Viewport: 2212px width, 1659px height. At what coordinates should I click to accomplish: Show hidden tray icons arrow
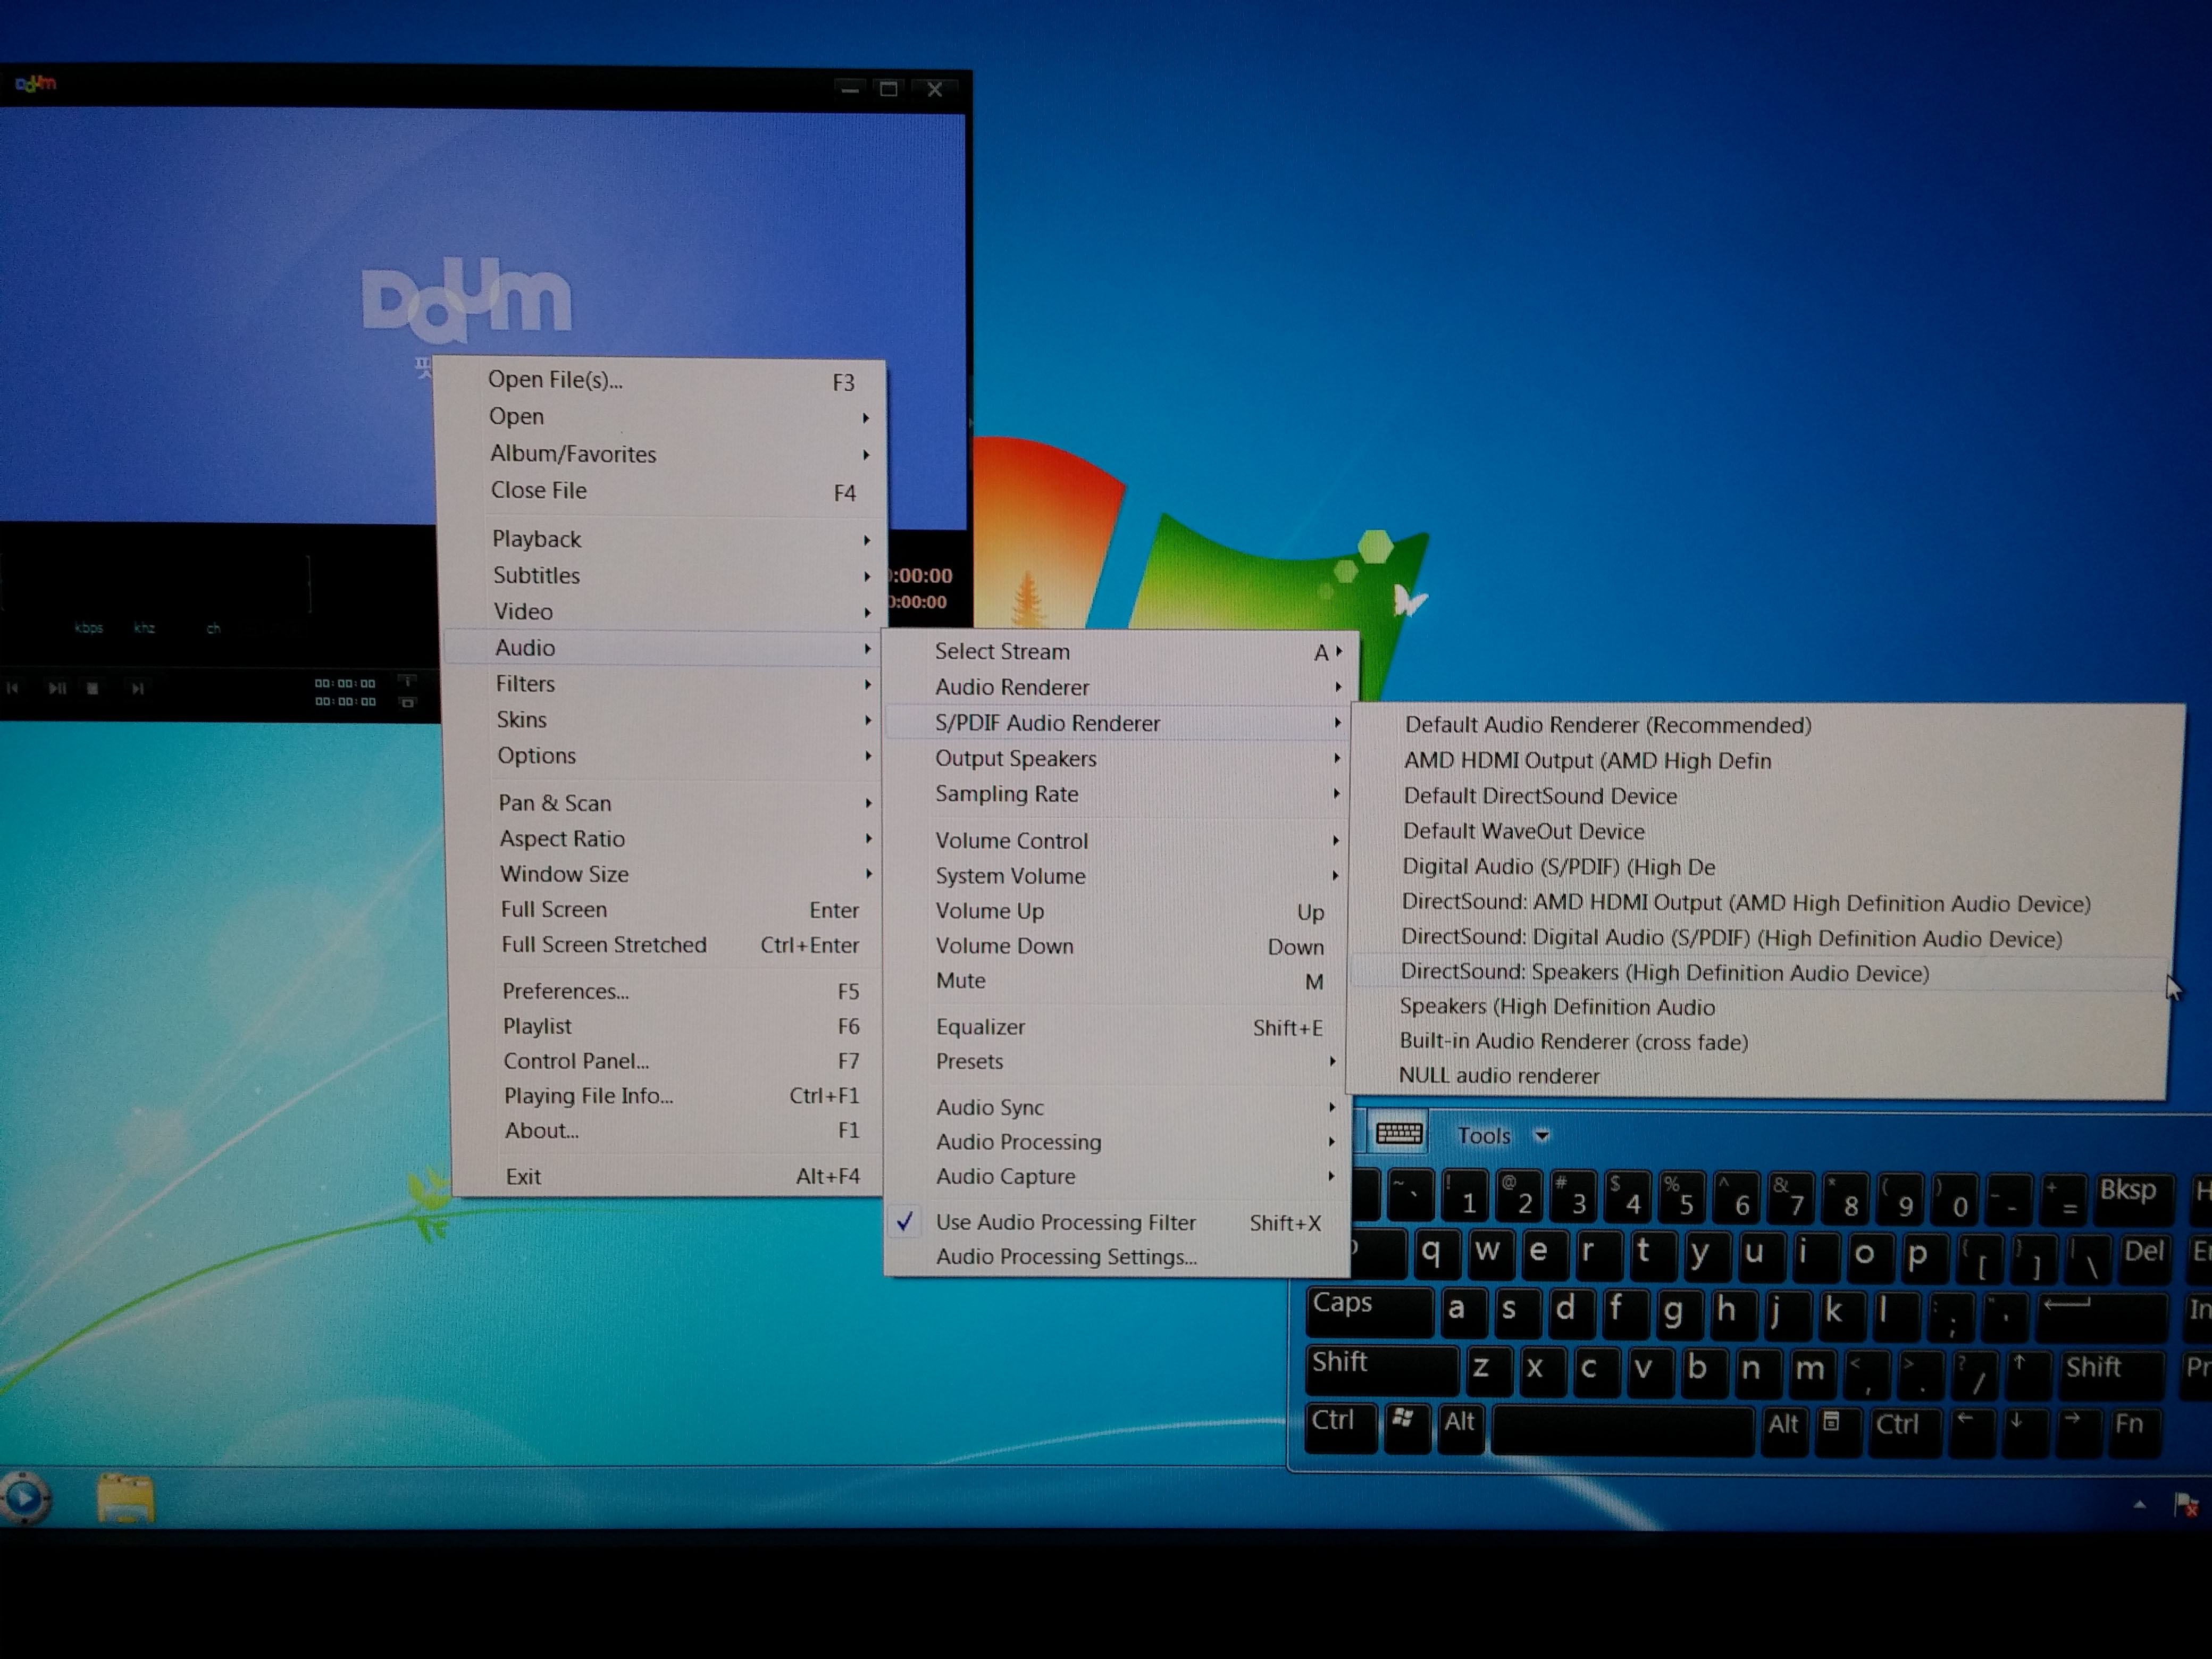coord(2139,1504)
